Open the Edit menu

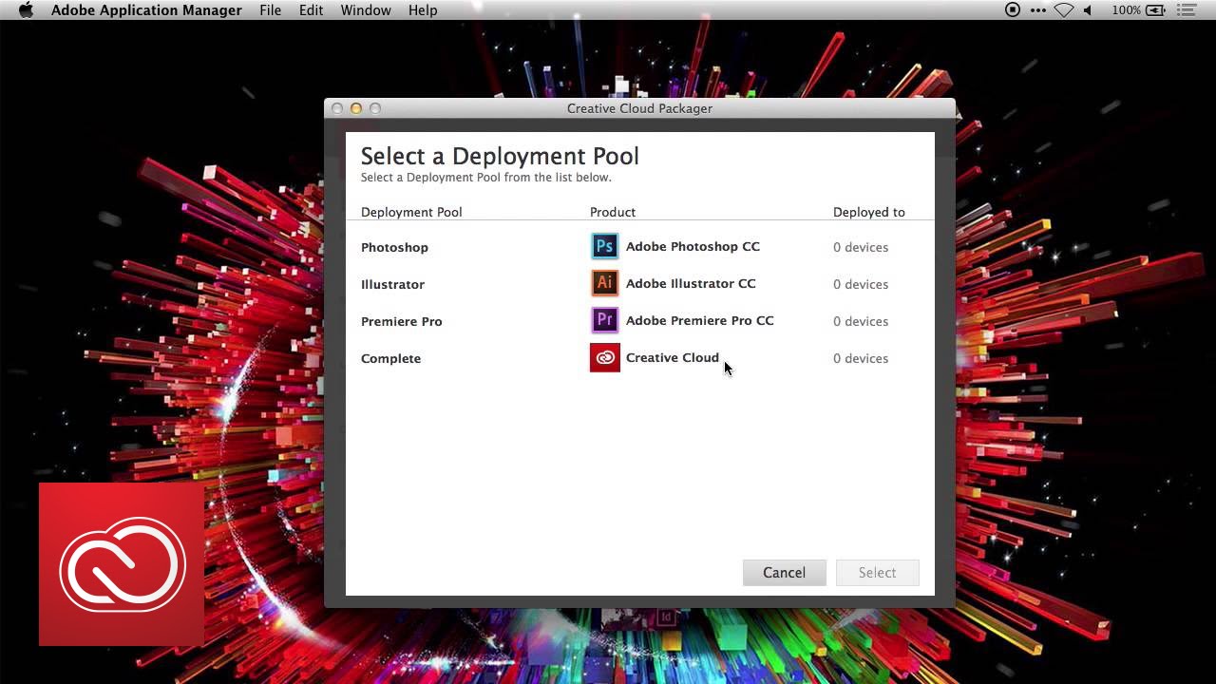(x=311, y=10)
